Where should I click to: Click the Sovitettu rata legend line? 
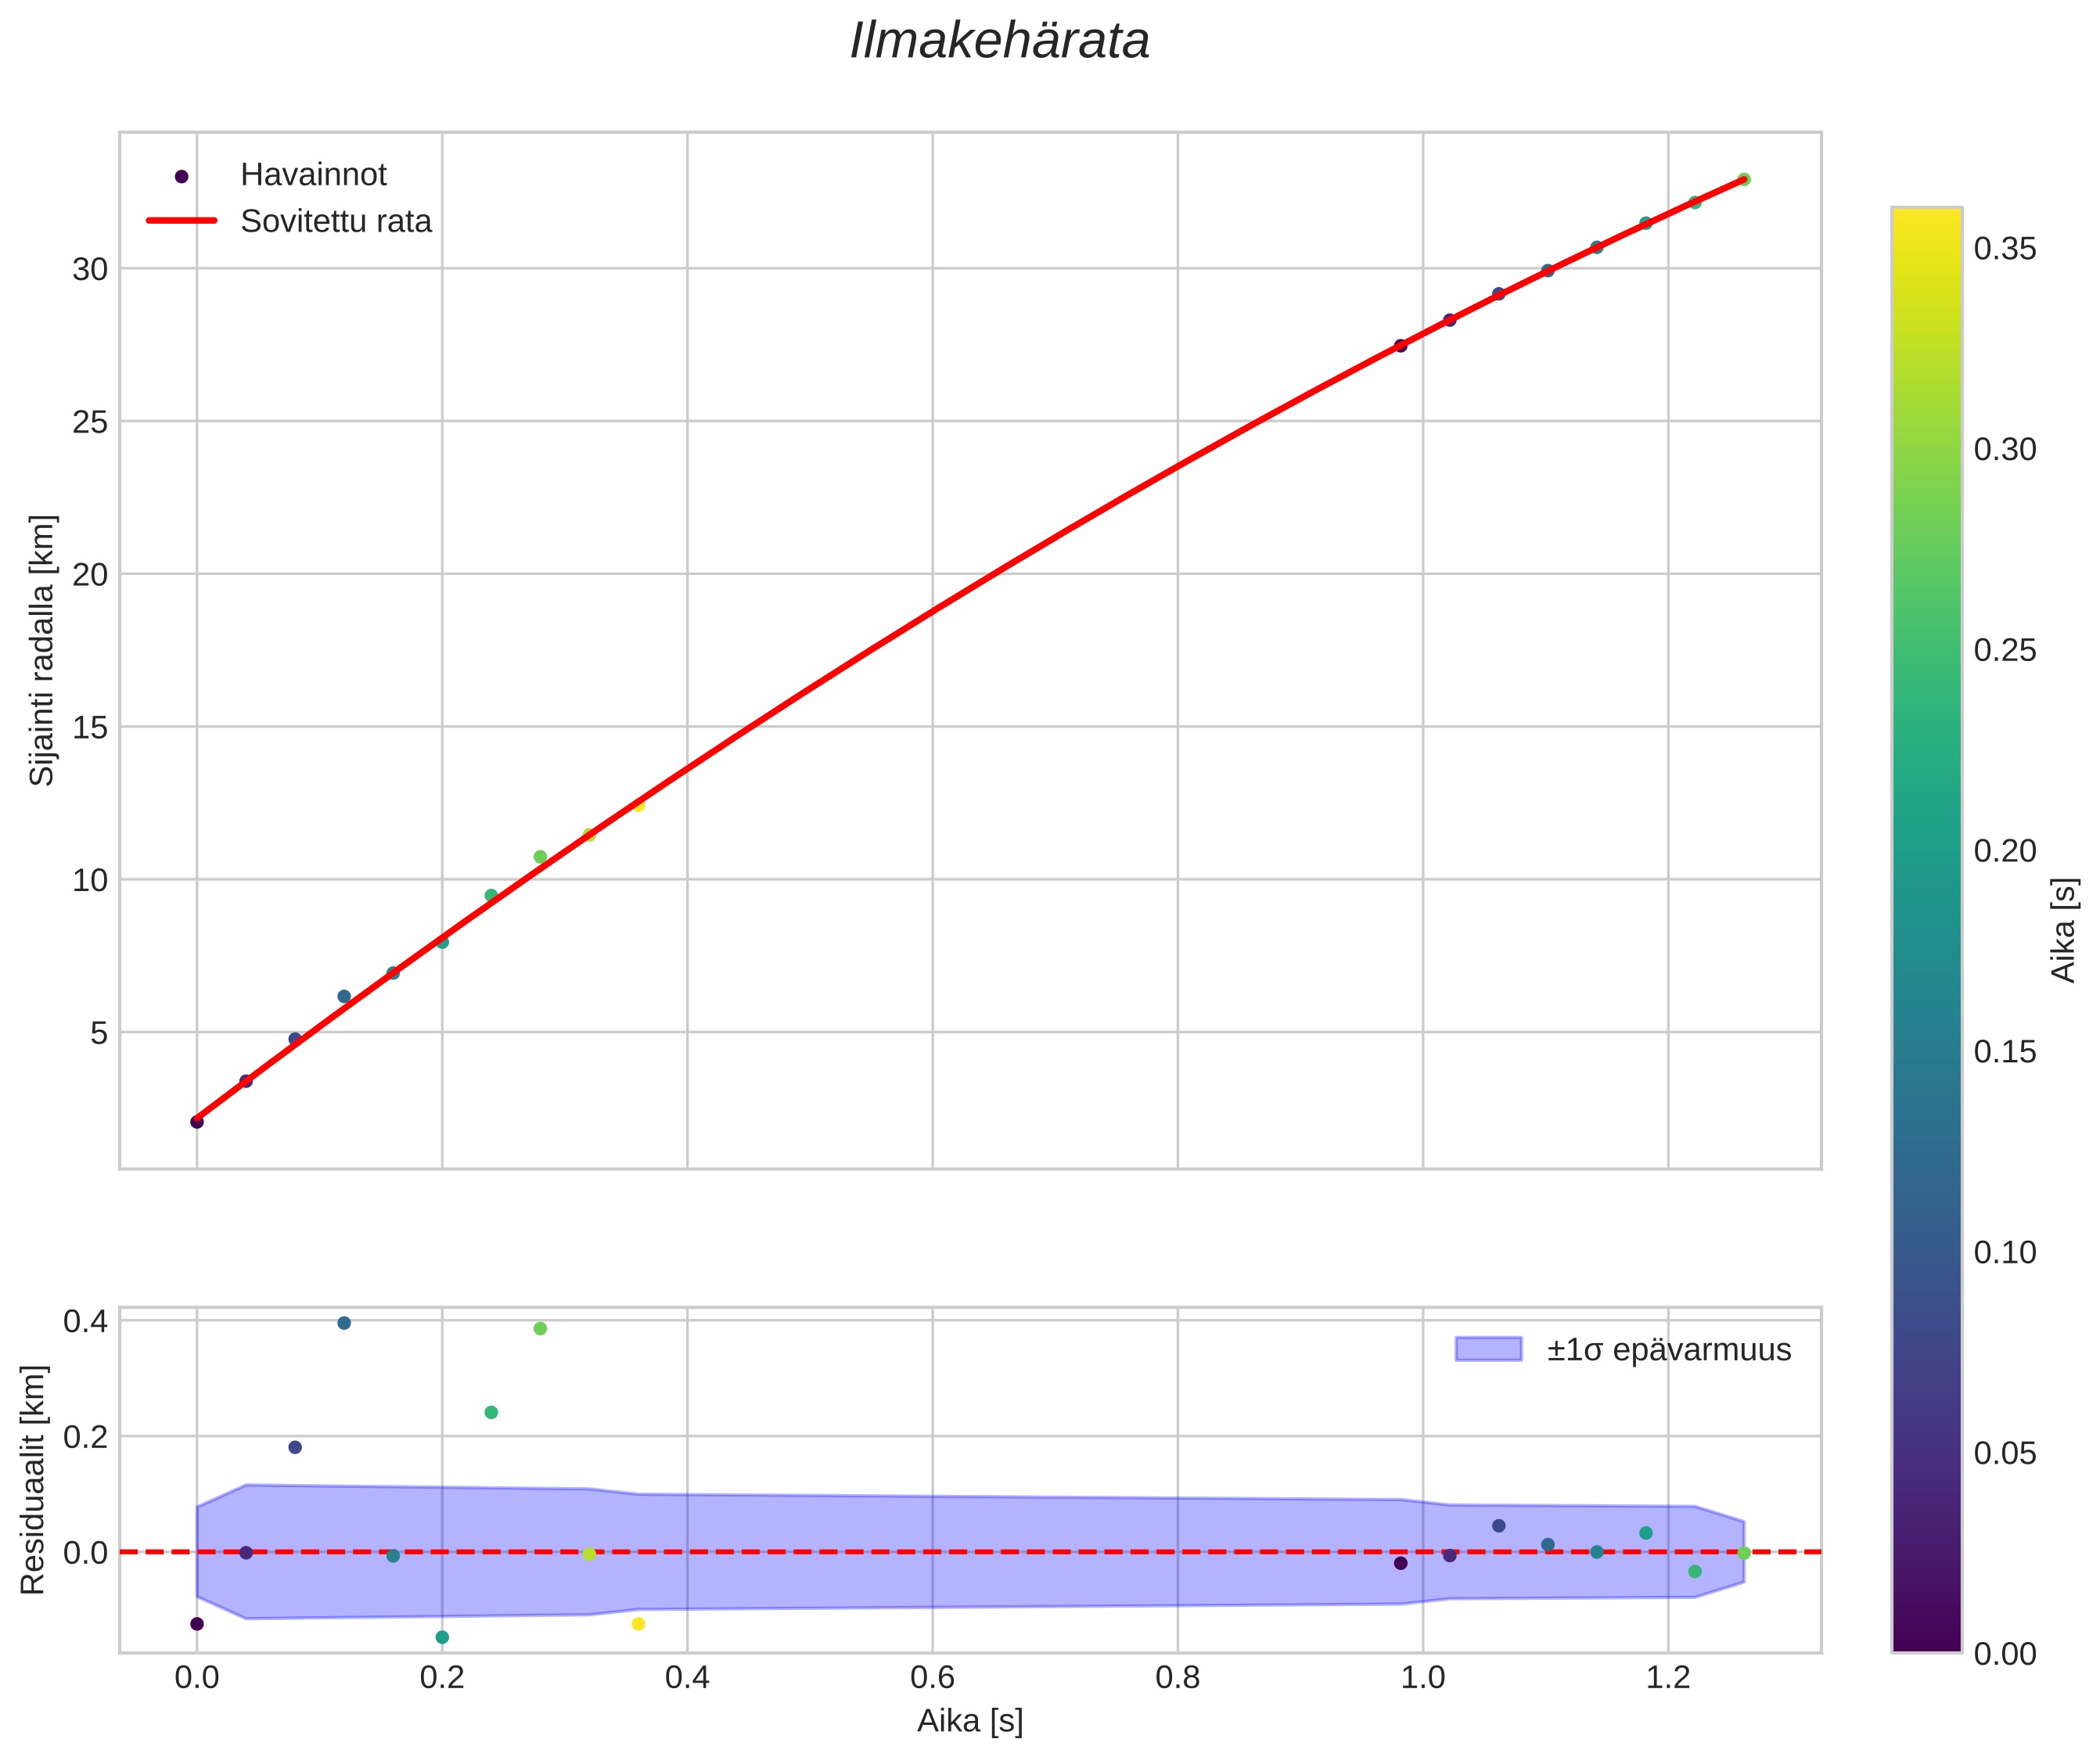click(x=181, y=221)
